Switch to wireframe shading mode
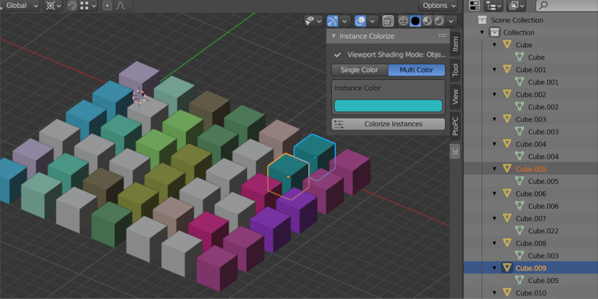The height and width of the screenshot is (299, 598). (403, 21)
